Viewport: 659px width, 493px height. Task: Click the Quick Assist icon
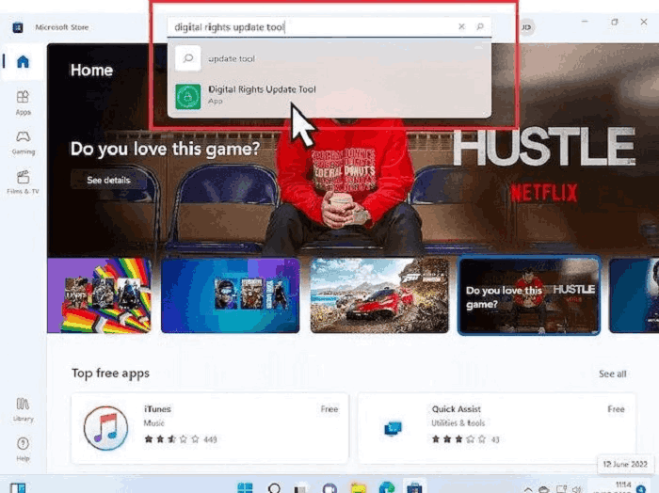click(394, 428)
